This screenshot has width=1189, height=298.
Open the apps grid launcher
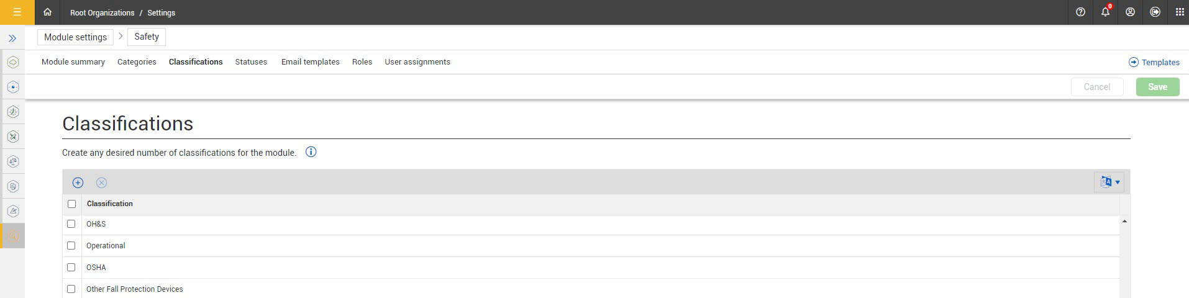(1179, 12)
